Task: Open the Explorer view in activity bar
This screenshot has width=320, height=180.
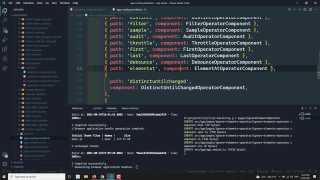Action: pyautogui.click(x=4, y=10)
